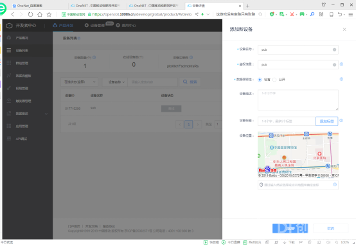Reload the page with the refresh icon
This screenshot has height=246, width=356.
point(30,14)
